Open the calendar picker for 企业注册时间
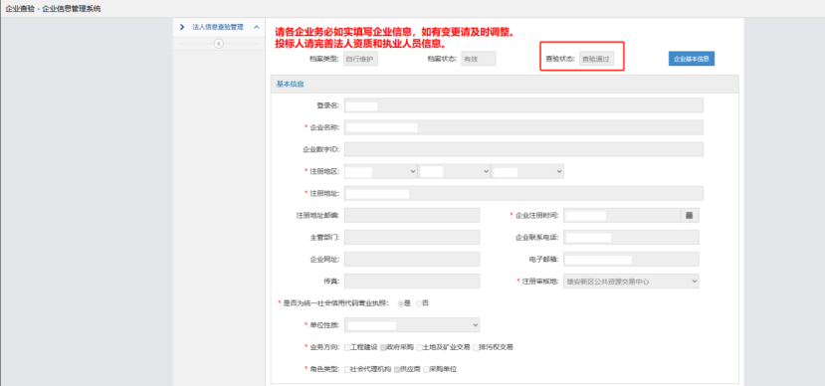 (690, 215)
